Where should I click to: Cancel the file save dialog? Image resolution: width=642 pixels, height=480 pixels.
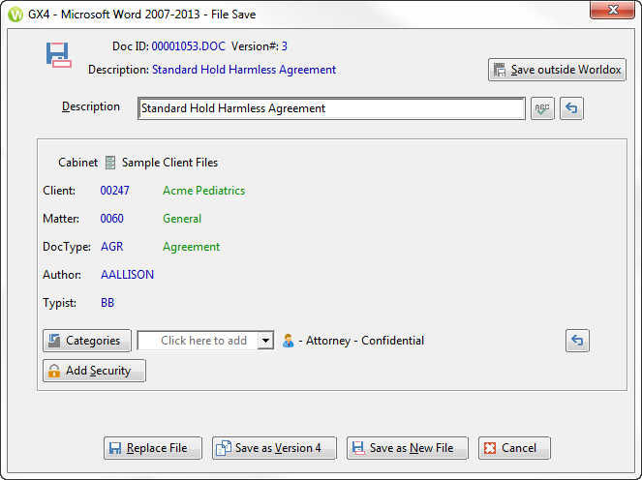[x=514, y=448]
